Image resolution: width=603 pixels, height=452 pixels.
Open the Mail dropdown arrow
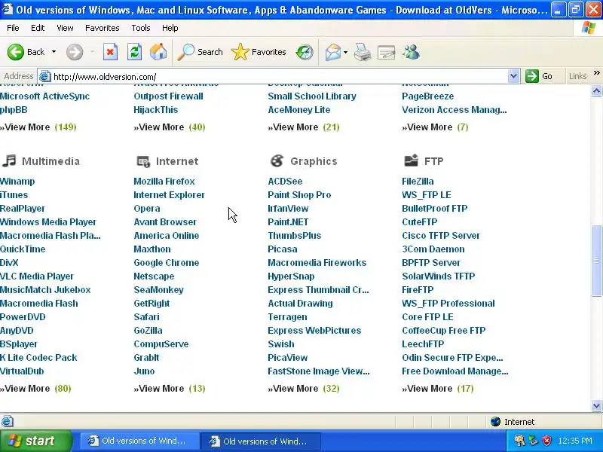(345, 52)
